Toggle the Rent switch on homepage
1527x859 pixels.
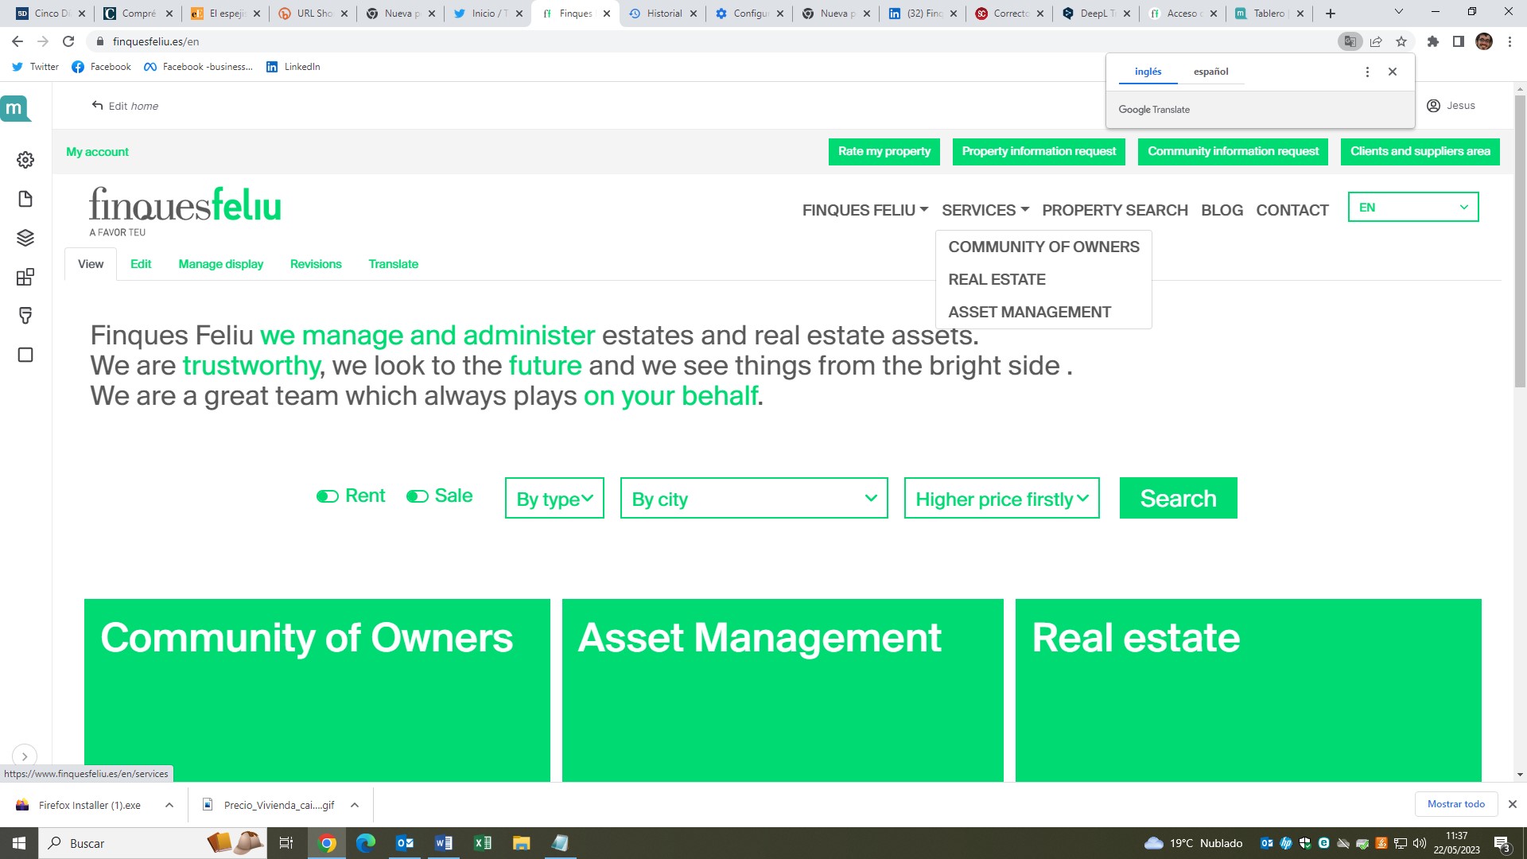(x=327, y=495)
